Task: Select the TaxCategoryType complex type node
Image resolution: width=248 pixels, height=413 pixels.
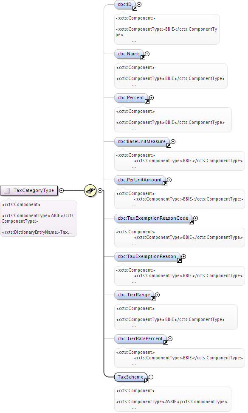Action: point(29,190)
